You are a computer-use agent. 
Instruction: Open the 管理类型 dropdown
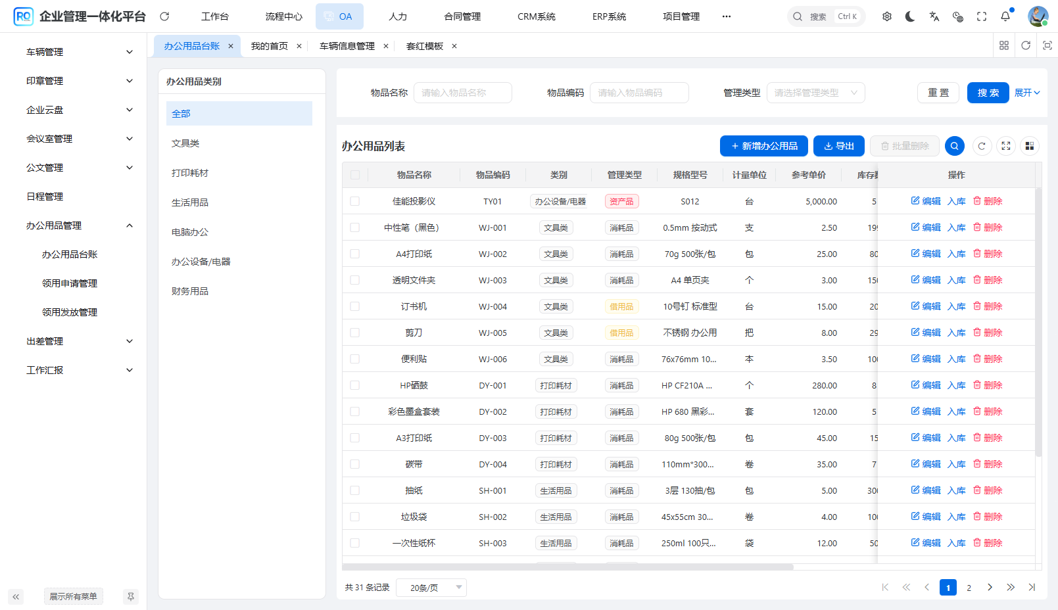[815, 93]
